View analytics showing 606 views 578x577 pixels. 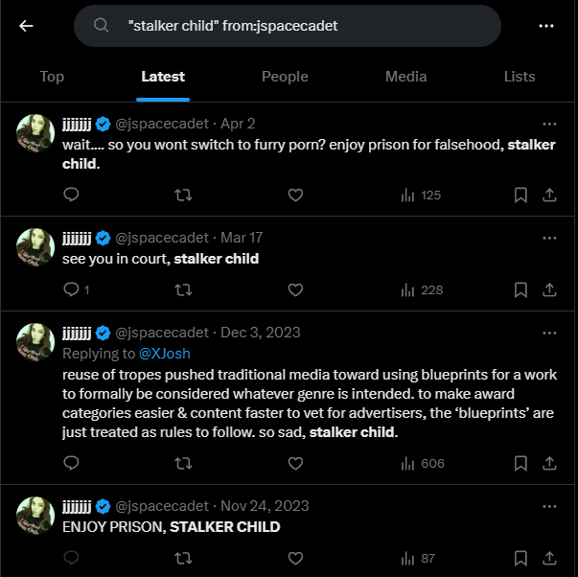coord(423,463)
